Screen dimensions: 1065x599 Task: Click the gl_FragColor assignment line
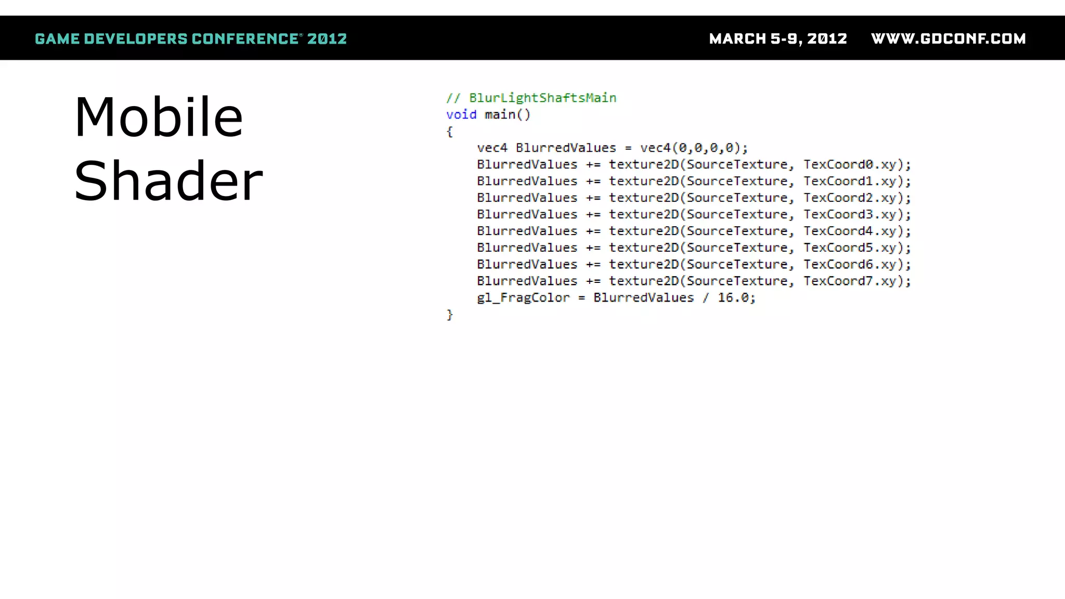[x=616, y=297]
